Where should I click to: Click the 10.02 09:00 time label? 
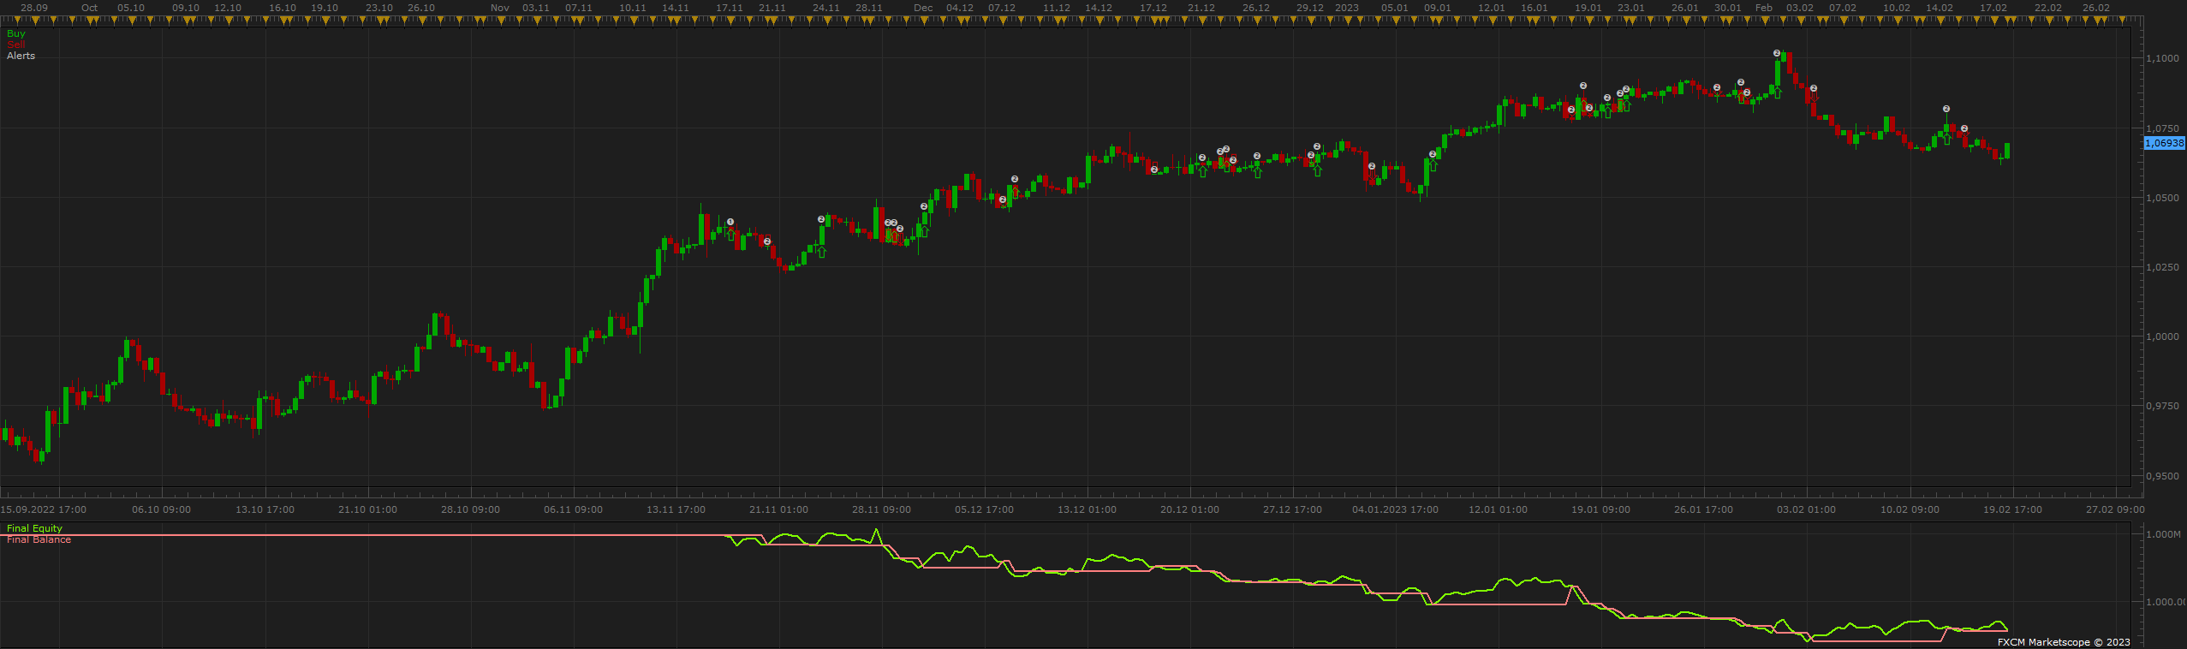tap(1910, 509)
